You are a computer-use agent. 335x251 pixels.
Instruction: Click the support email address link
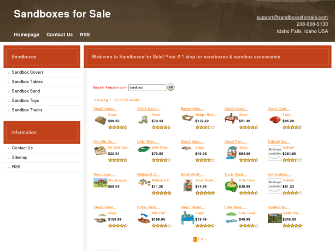click(x=292, y=18)
